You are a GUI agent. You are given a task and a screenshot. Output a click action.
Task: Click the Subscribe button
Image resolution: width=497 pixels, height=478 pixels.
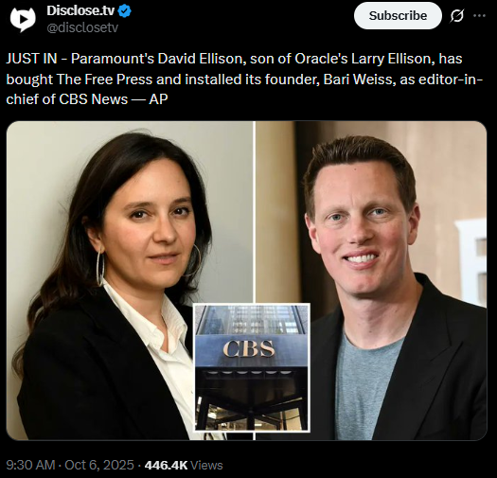point(398,15)
